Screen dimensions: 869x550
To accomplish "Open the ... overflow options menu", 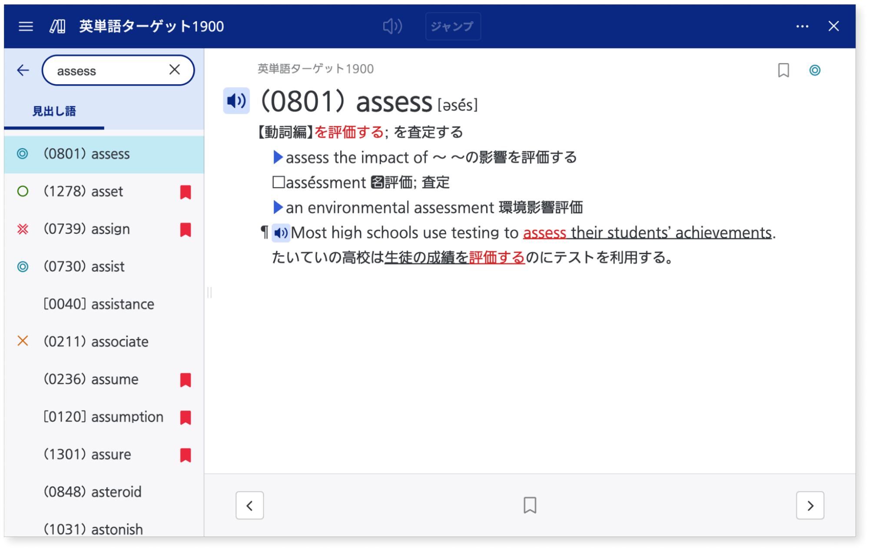I will [802, 26].
